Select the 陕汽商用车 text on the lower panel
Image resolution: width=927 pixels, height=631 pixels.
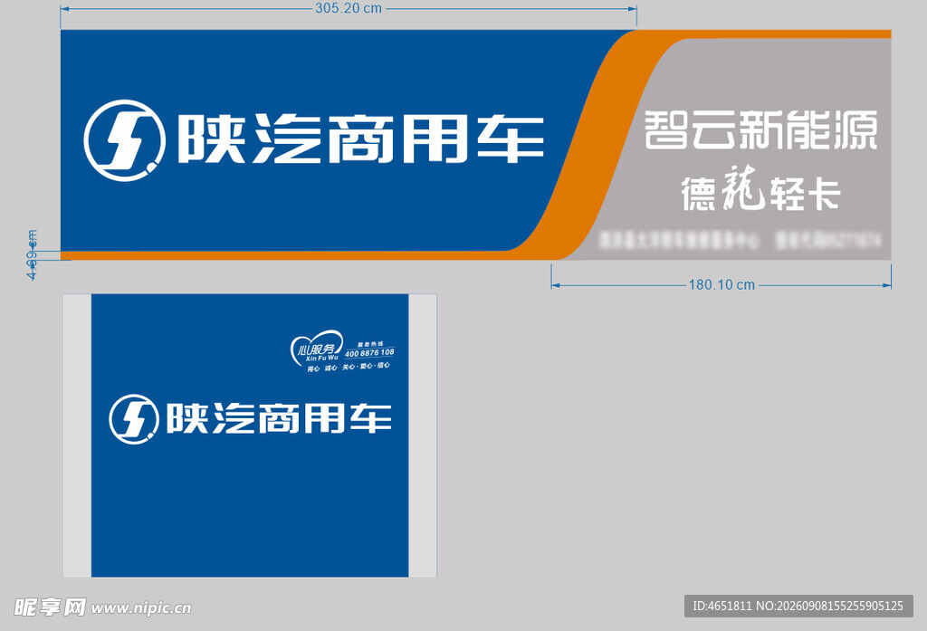(279, 418)
